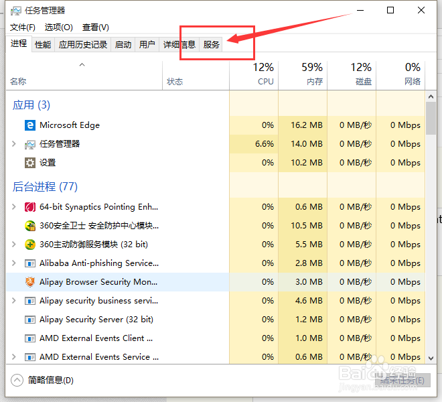The height and width of the screenshot is (402, 442).
Task: Click the Task Manager title bar icon
Action: (16, 11)
